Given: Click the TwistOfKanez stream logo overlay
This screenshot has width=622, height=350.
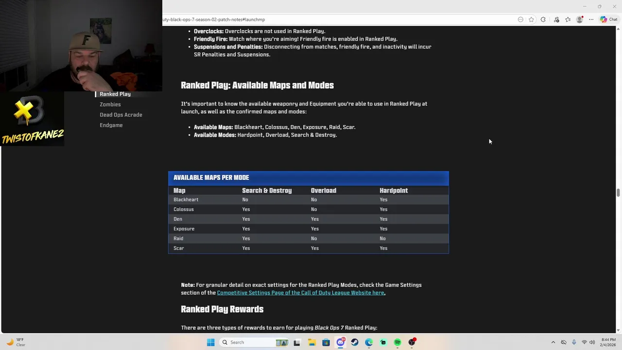Looking at the screenshot, I should pyautogui.click(x=32, y=120).
